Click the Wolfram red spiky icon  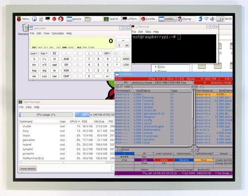pyautogui.click(x=54, y=19)
